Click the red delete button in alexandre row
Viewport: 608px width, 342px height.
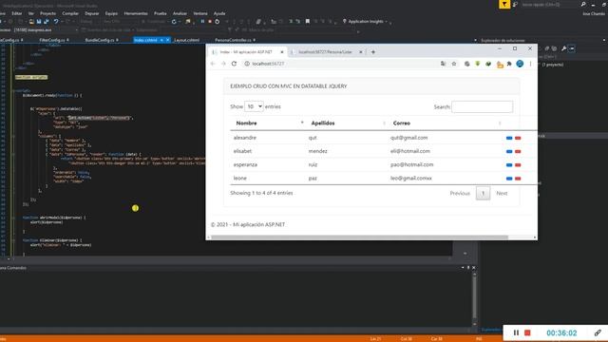tap(518, 138)
